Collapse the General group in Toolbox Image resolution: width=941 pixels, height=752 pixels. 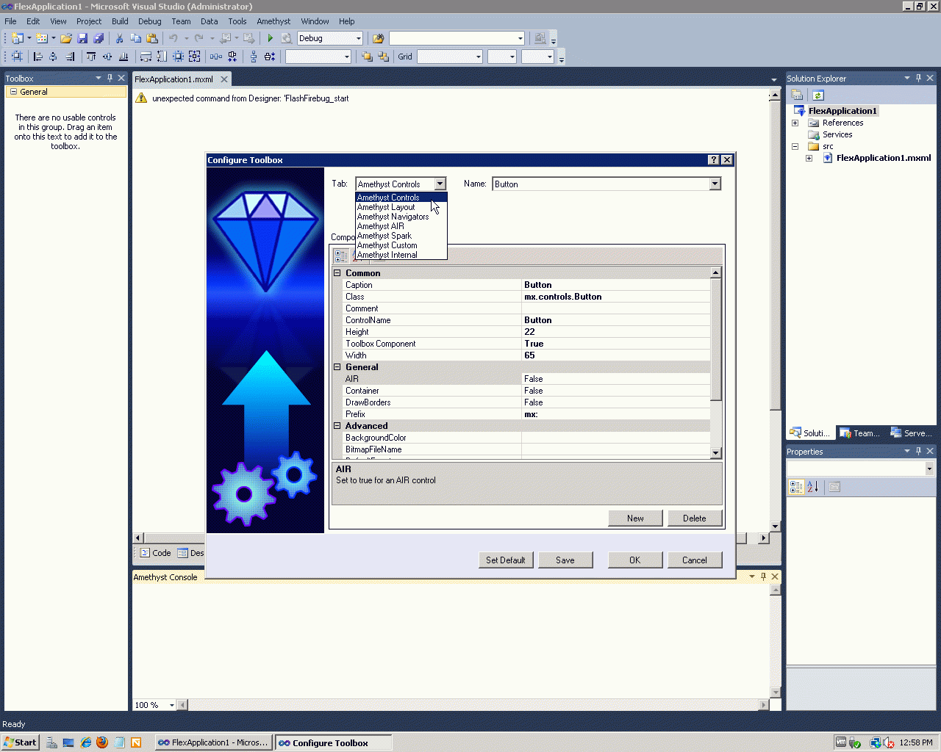tap(13, 92)
